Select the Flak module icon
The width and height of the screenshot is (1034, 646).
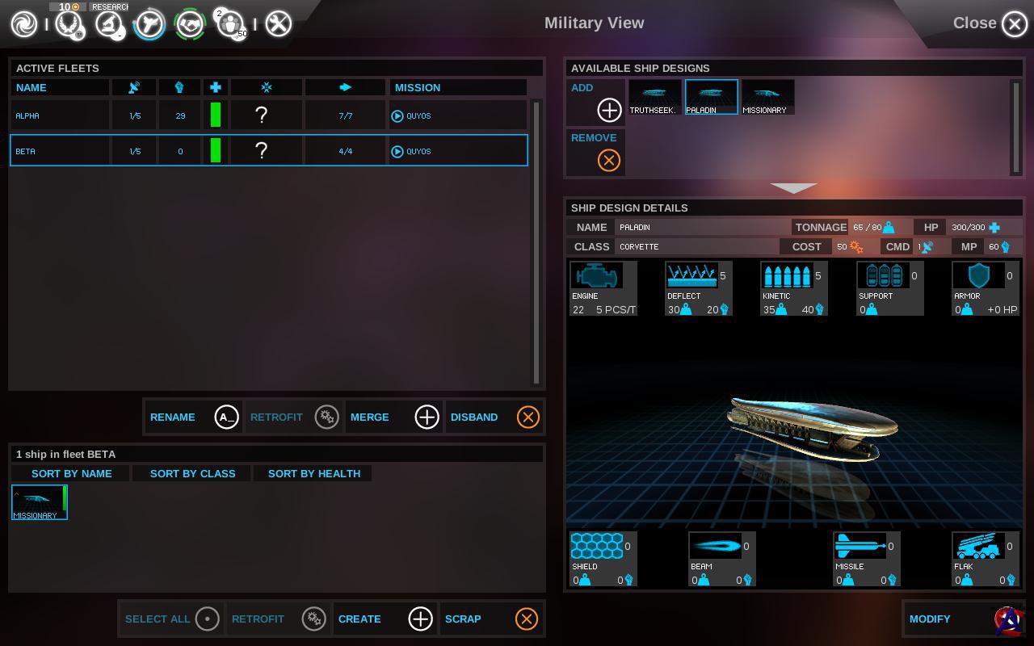[x=978, y=547]
